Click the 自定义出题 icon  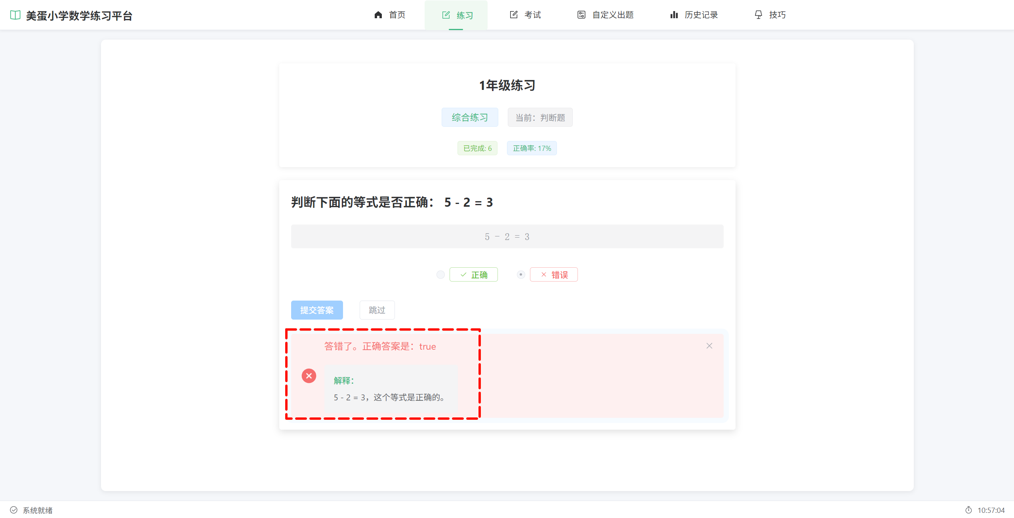click(581, 15)
